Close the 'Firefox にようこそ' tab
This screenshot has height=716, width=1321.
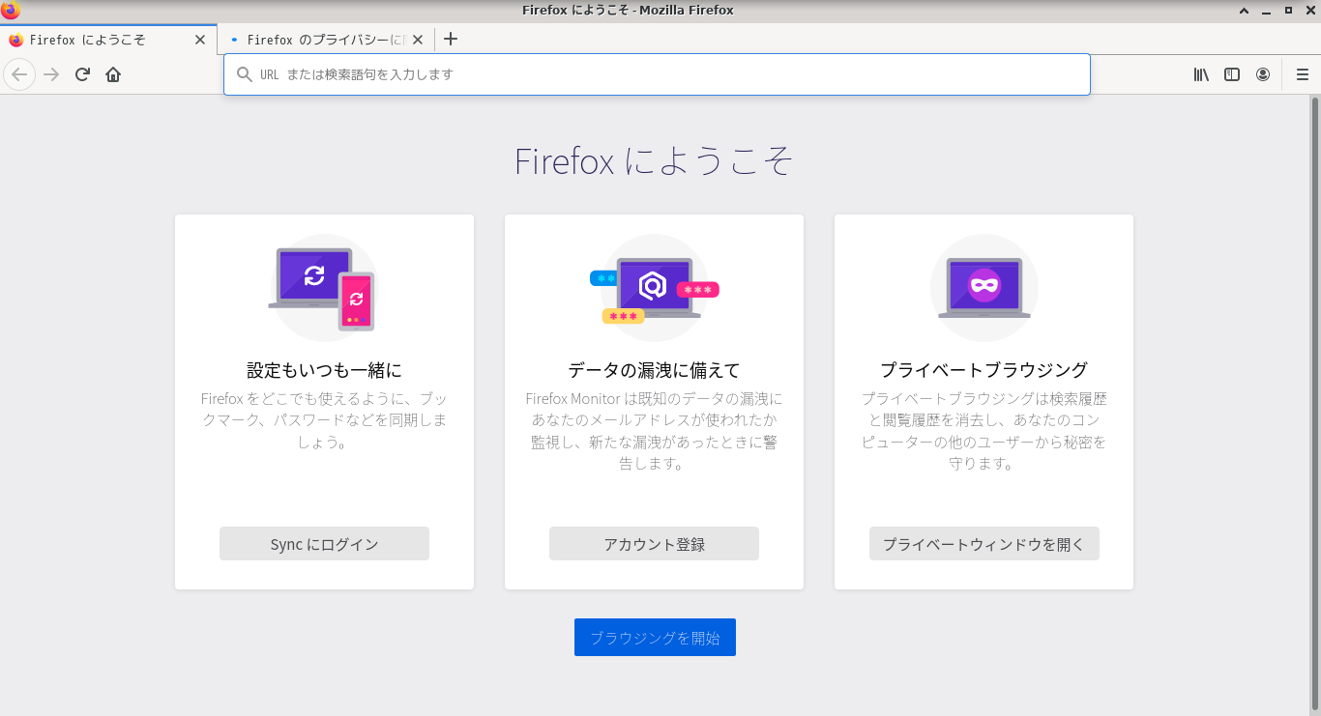[200, 40]
